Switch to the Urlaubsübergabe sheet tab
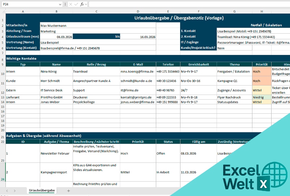The image size is (290, 196). [x=42, y=190]
